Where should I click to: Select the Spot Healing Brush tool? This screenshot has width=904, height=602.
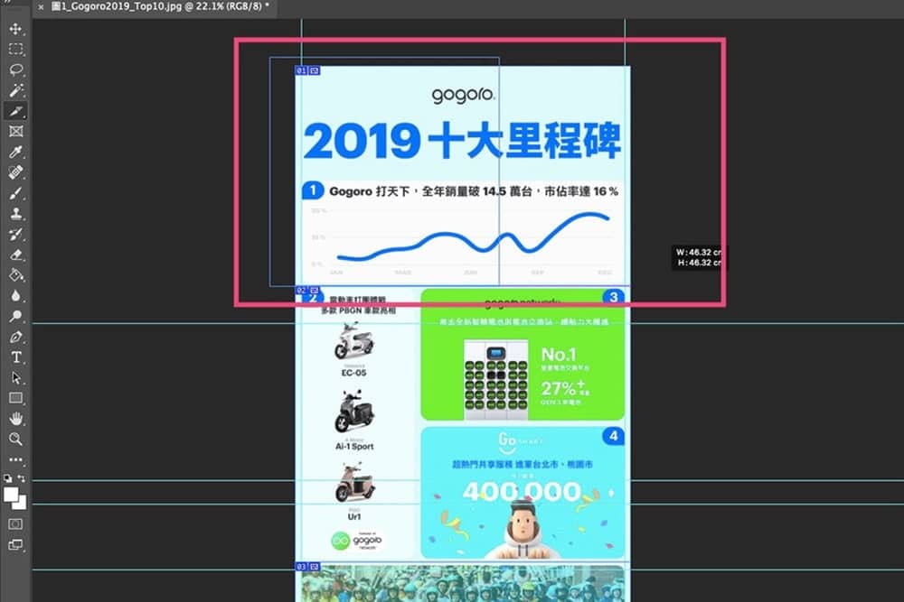pos(15,172)
